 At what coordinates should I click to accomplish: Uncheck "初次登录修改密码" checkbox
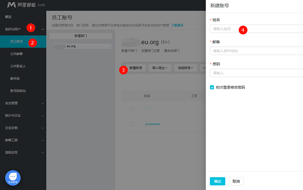212,87
